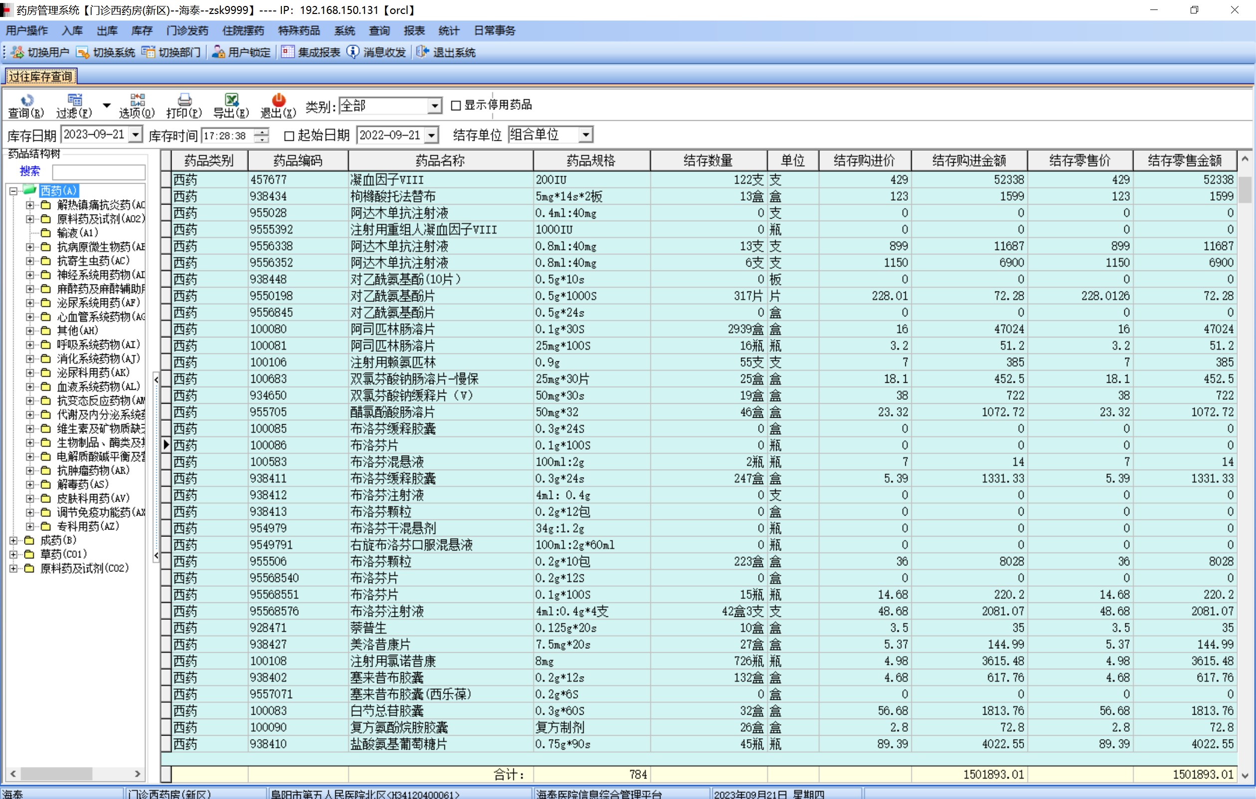The width and height of the screenshot is (1256, 799).
Task: Select the row checkbox for 凝血因子VIII
Action: pos(166,180)
